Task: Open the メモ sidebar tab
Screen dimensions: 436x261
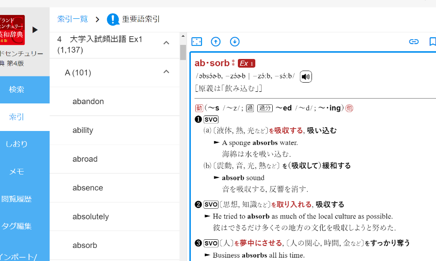Action: click(x=25, y=172)
